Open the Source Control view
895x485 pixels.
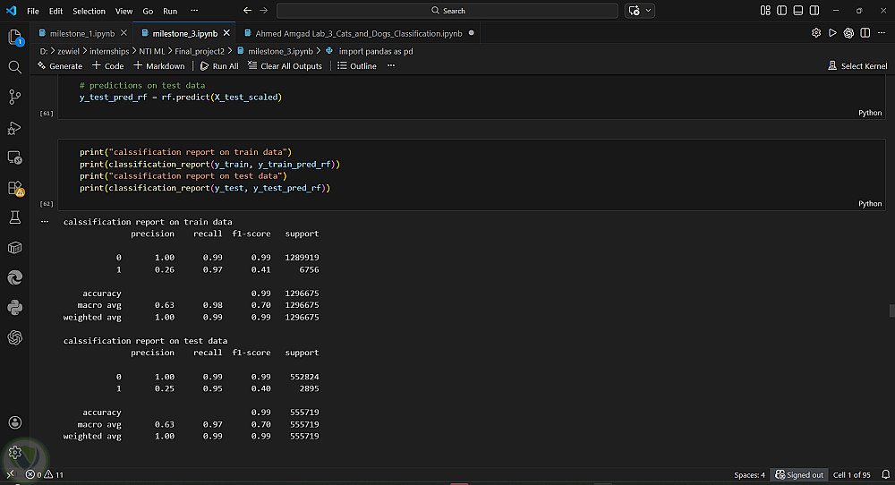point(14,97)
